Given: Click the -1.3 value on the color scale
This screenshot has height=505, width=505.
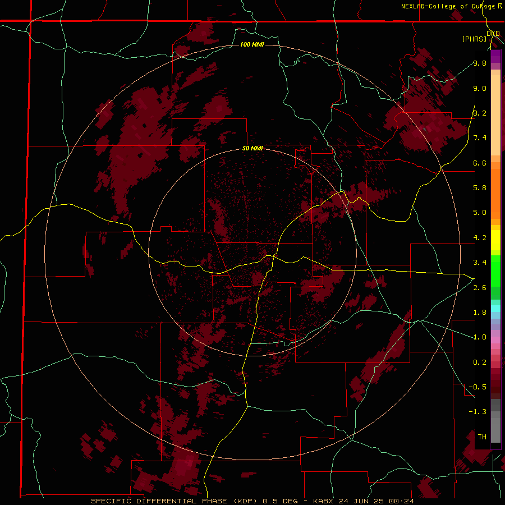Looking at the screenshot, I should 478,412.
